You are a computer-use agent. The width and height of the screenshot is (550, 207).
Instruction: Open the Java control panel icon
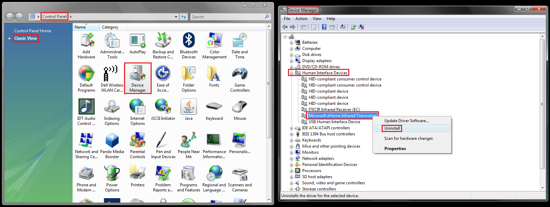coord(188,110)
